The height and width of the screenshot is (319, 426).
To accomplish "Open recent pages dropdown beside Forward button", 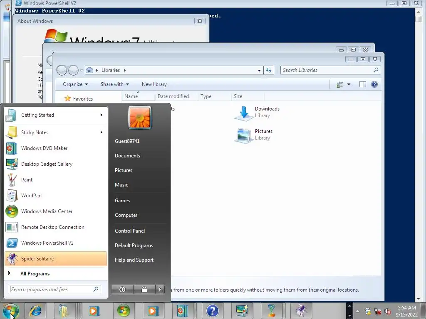I will pyautogui.click(x=82, y=71).
